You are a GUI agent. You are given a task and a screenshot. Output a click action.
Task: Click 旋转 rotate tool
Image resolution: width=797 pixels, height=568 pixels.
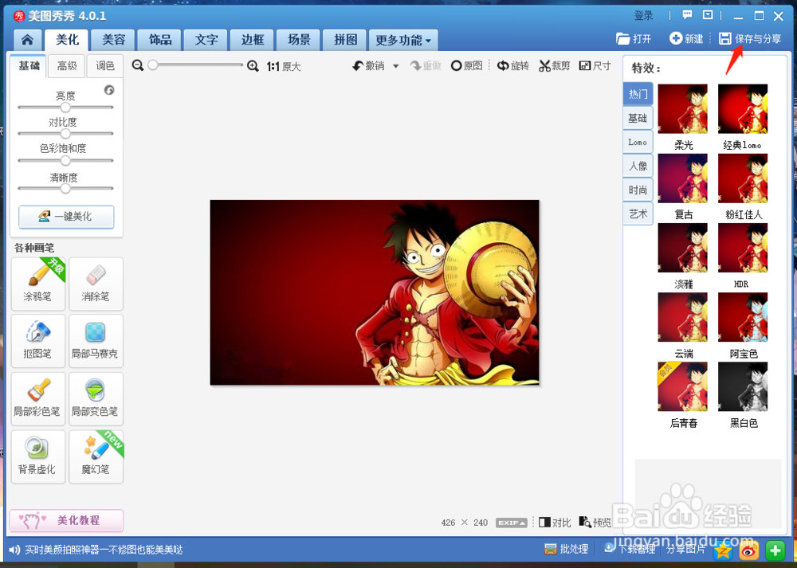tap(512, 66)
